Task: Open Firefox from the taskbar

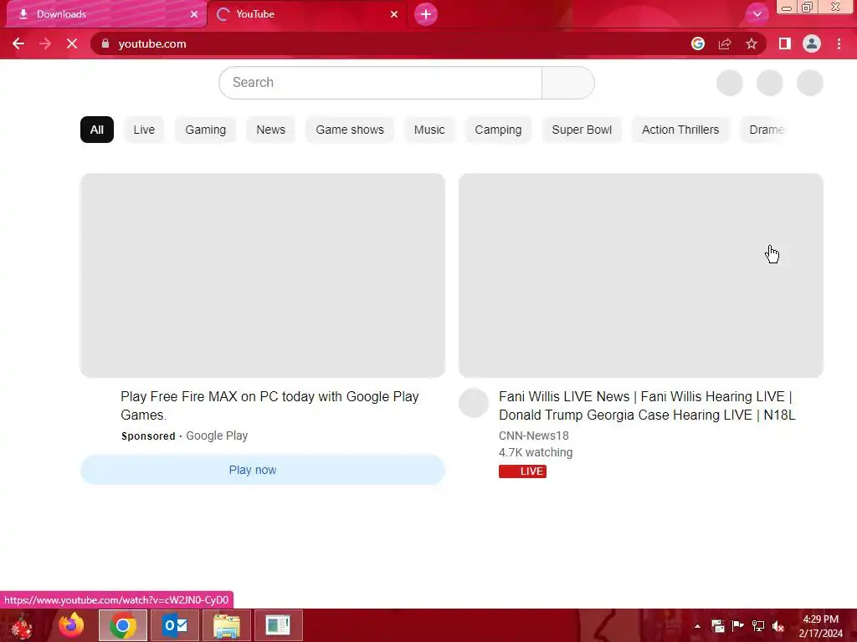Action: 71,625
